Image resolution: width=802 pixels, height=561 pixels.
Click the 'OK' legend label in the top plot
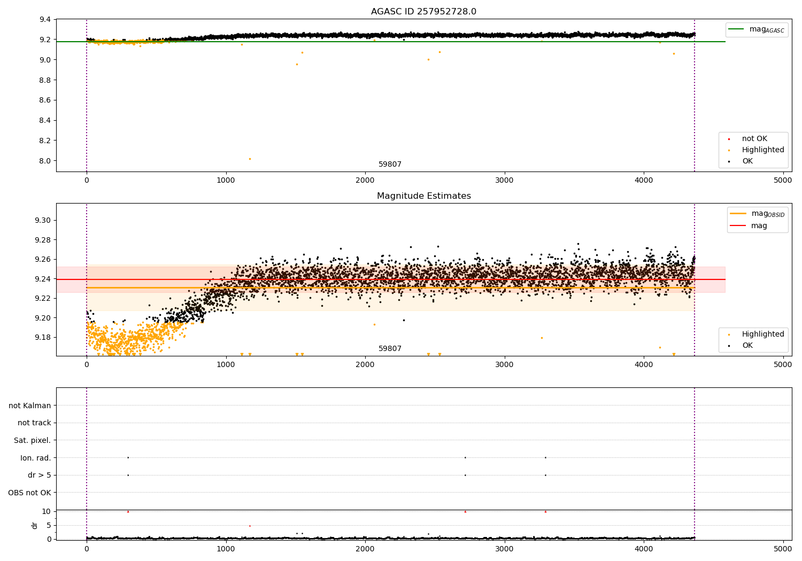click(747, 161)
